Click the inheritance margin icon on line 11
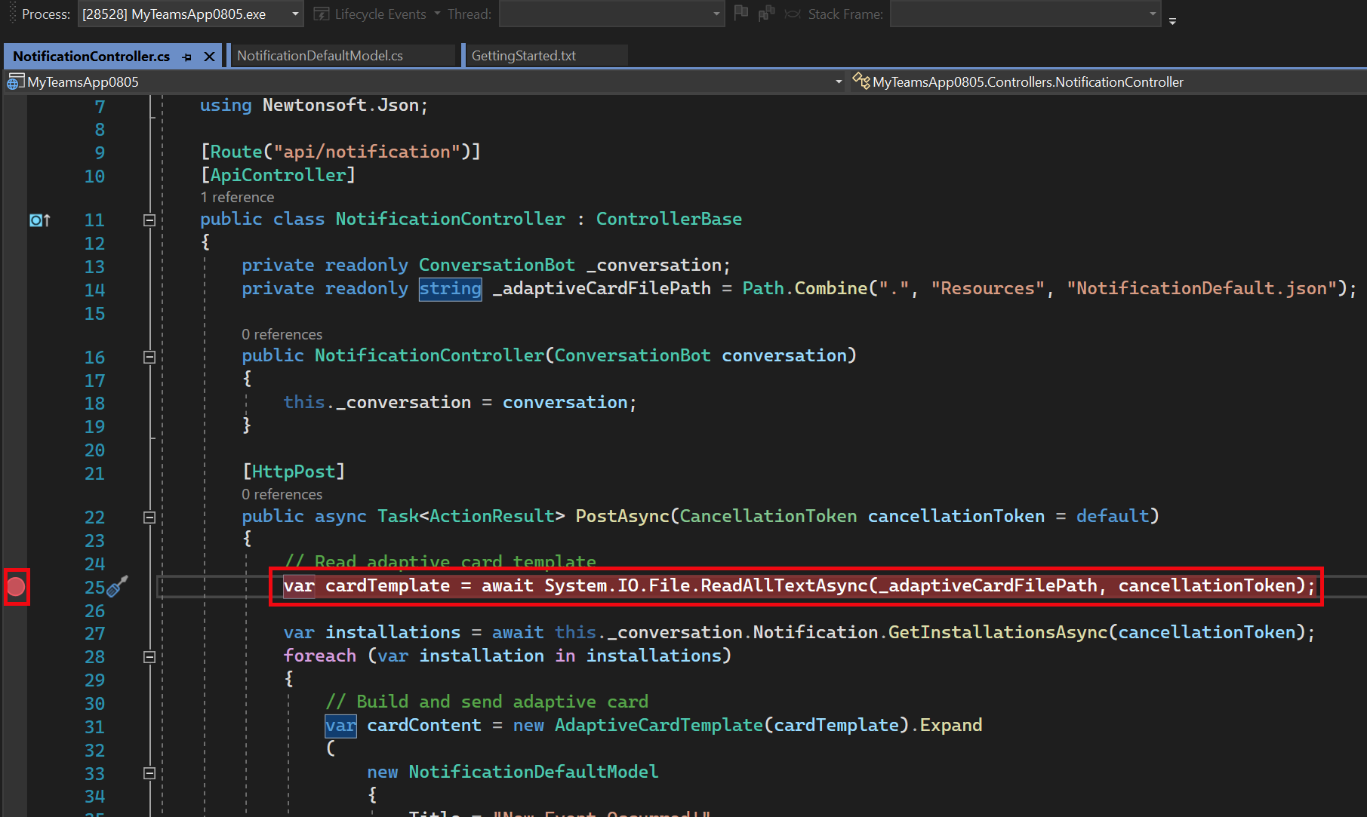 [39, 220]
